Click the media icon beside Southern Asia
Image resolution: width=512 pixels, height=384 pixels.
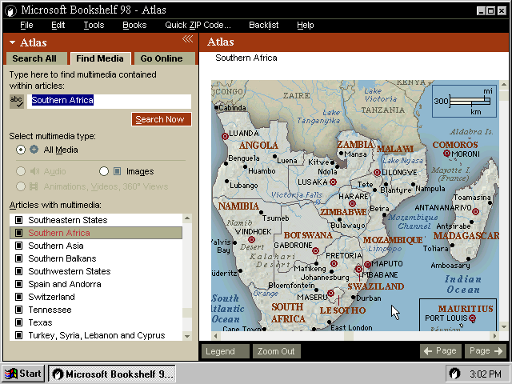pos(19,246)
